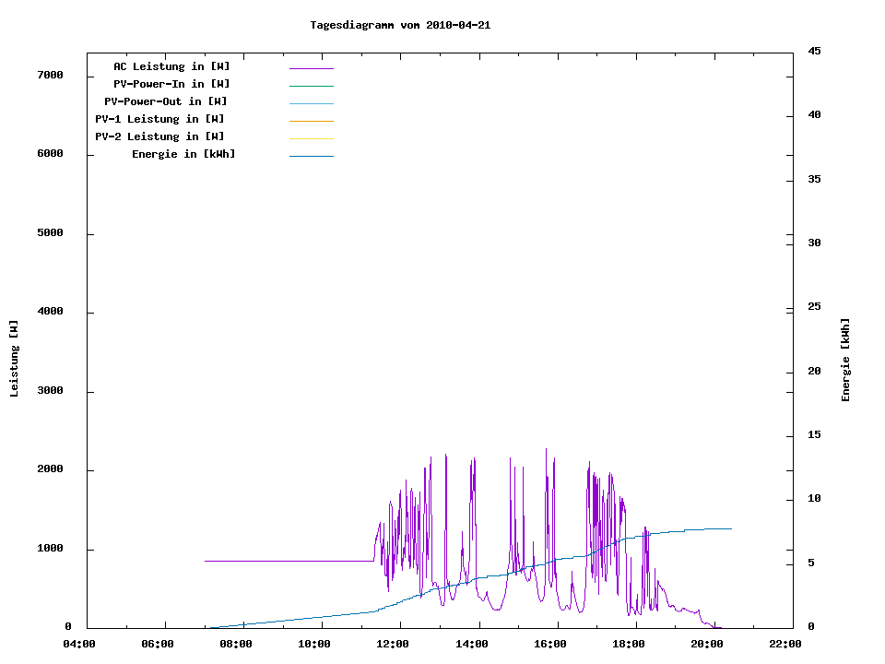Click the vertical Leistung [W] left axis title

click(x=14, y=359)
